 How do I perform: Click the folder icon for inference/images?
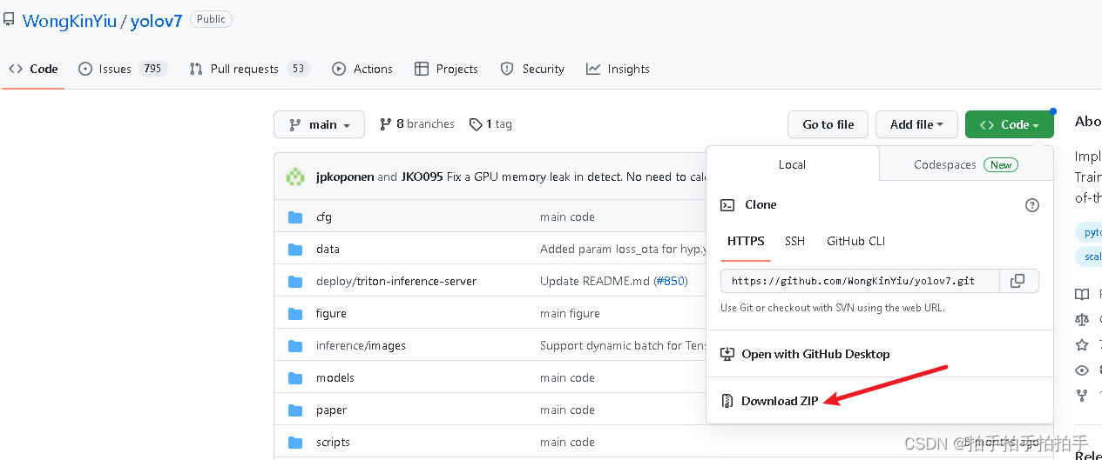pyautogui.click(x=295, y=345)
